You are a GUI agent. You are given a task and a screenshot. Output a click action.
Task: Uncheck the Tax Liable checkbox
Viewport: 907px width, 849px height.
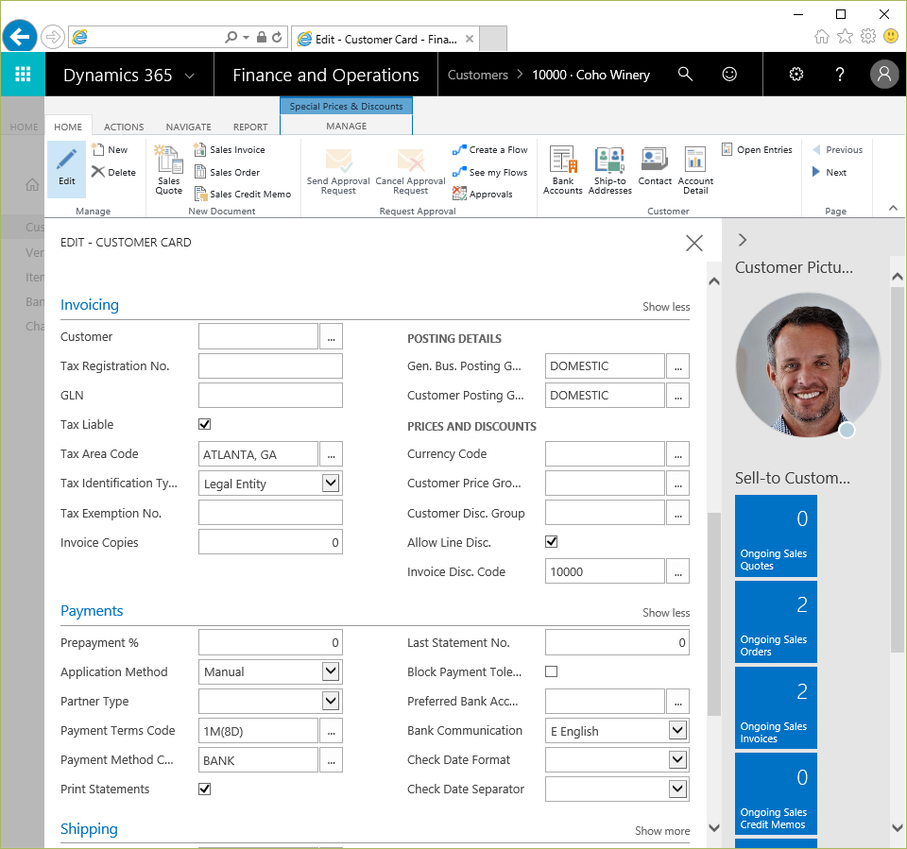point(205,425)
